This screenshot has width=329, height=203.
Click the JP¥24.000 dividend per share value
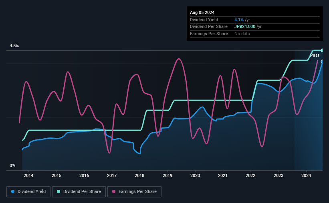click(245, 27)
